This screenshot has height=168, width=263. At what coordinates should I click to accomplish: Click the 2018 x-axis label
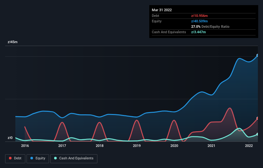pyautogui.click(x=99, y=146)
